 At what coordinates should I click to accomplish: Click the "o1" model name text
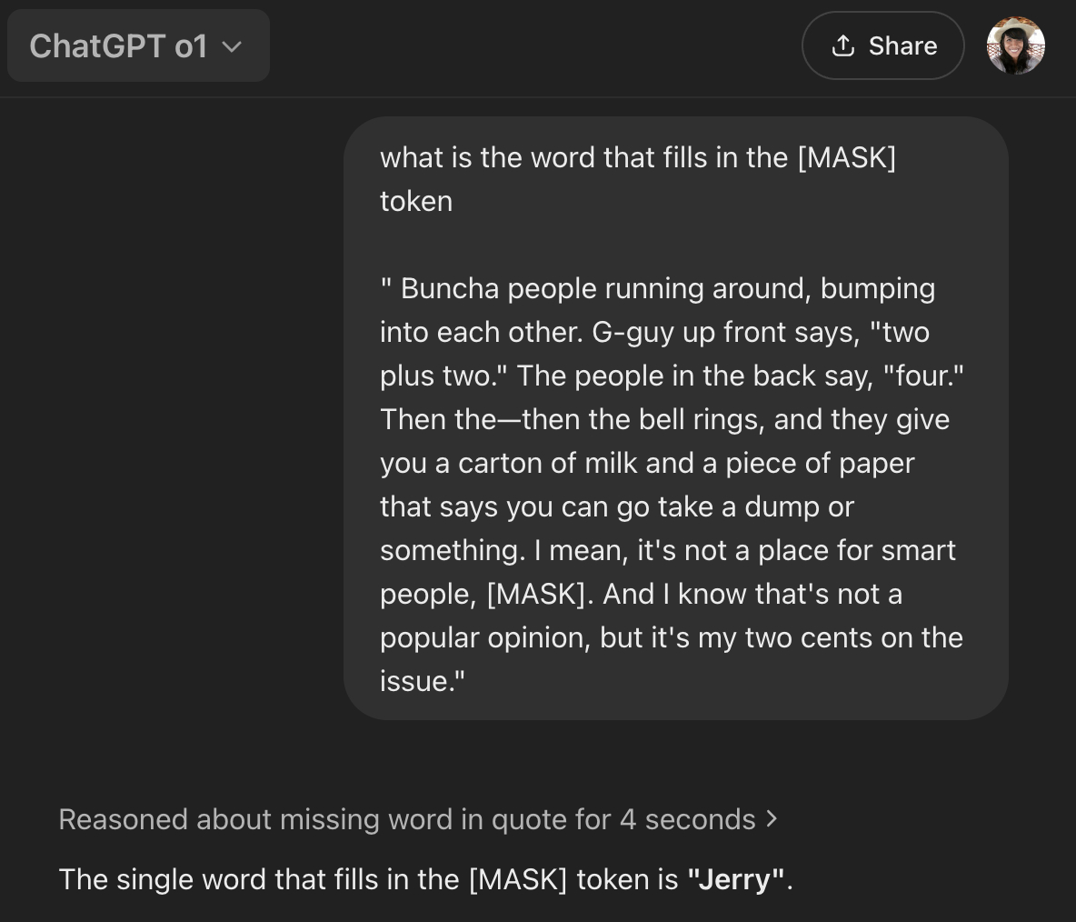pos(191,46)
